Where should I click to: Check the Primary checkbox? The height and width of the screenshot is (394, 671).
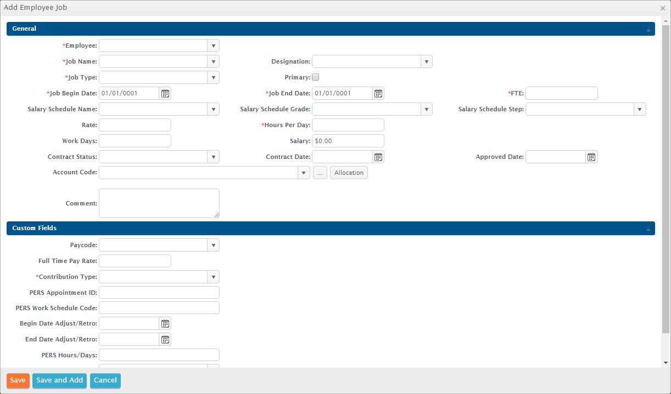[316, 77]
